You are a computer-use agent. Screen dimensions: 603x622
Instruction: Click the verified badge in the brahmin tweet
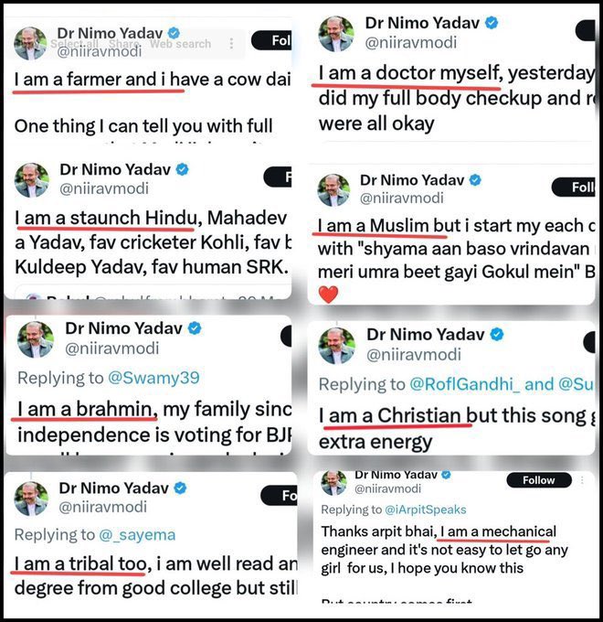click(194, 328)
